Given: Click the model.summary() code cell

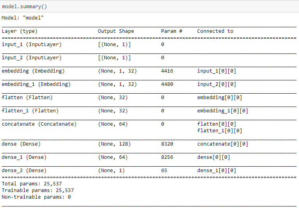Looking at the screenshot, I should 149,7.
